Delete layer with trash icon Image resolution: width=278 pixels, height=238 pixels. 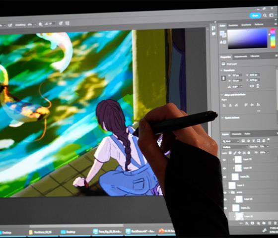click(276, 223)
